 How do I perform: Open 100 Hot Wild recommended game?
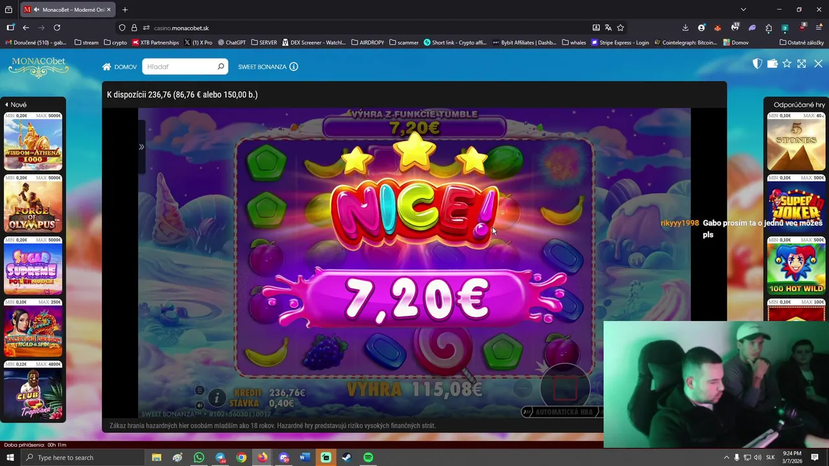(x=796, y=266)
